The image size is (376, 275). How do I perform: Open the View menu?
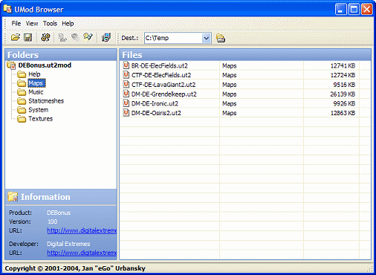click(32, 24)
